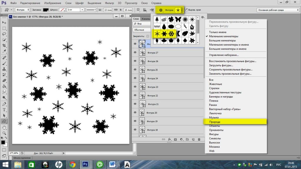Viewport: 301px width, 169px height.
Task: Pick the crescent moon shape
Action: [178, 34]
